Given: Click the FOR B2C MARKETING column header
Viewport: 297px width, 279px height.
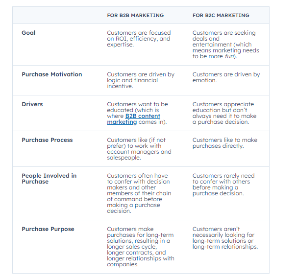Looking at the screenshot, I should click(x=221, y=15).
